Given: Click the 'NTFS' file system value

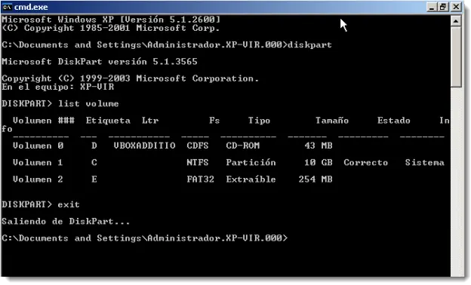Looking at the screenshot, I should pyautogui.click(x=197, y=163).
